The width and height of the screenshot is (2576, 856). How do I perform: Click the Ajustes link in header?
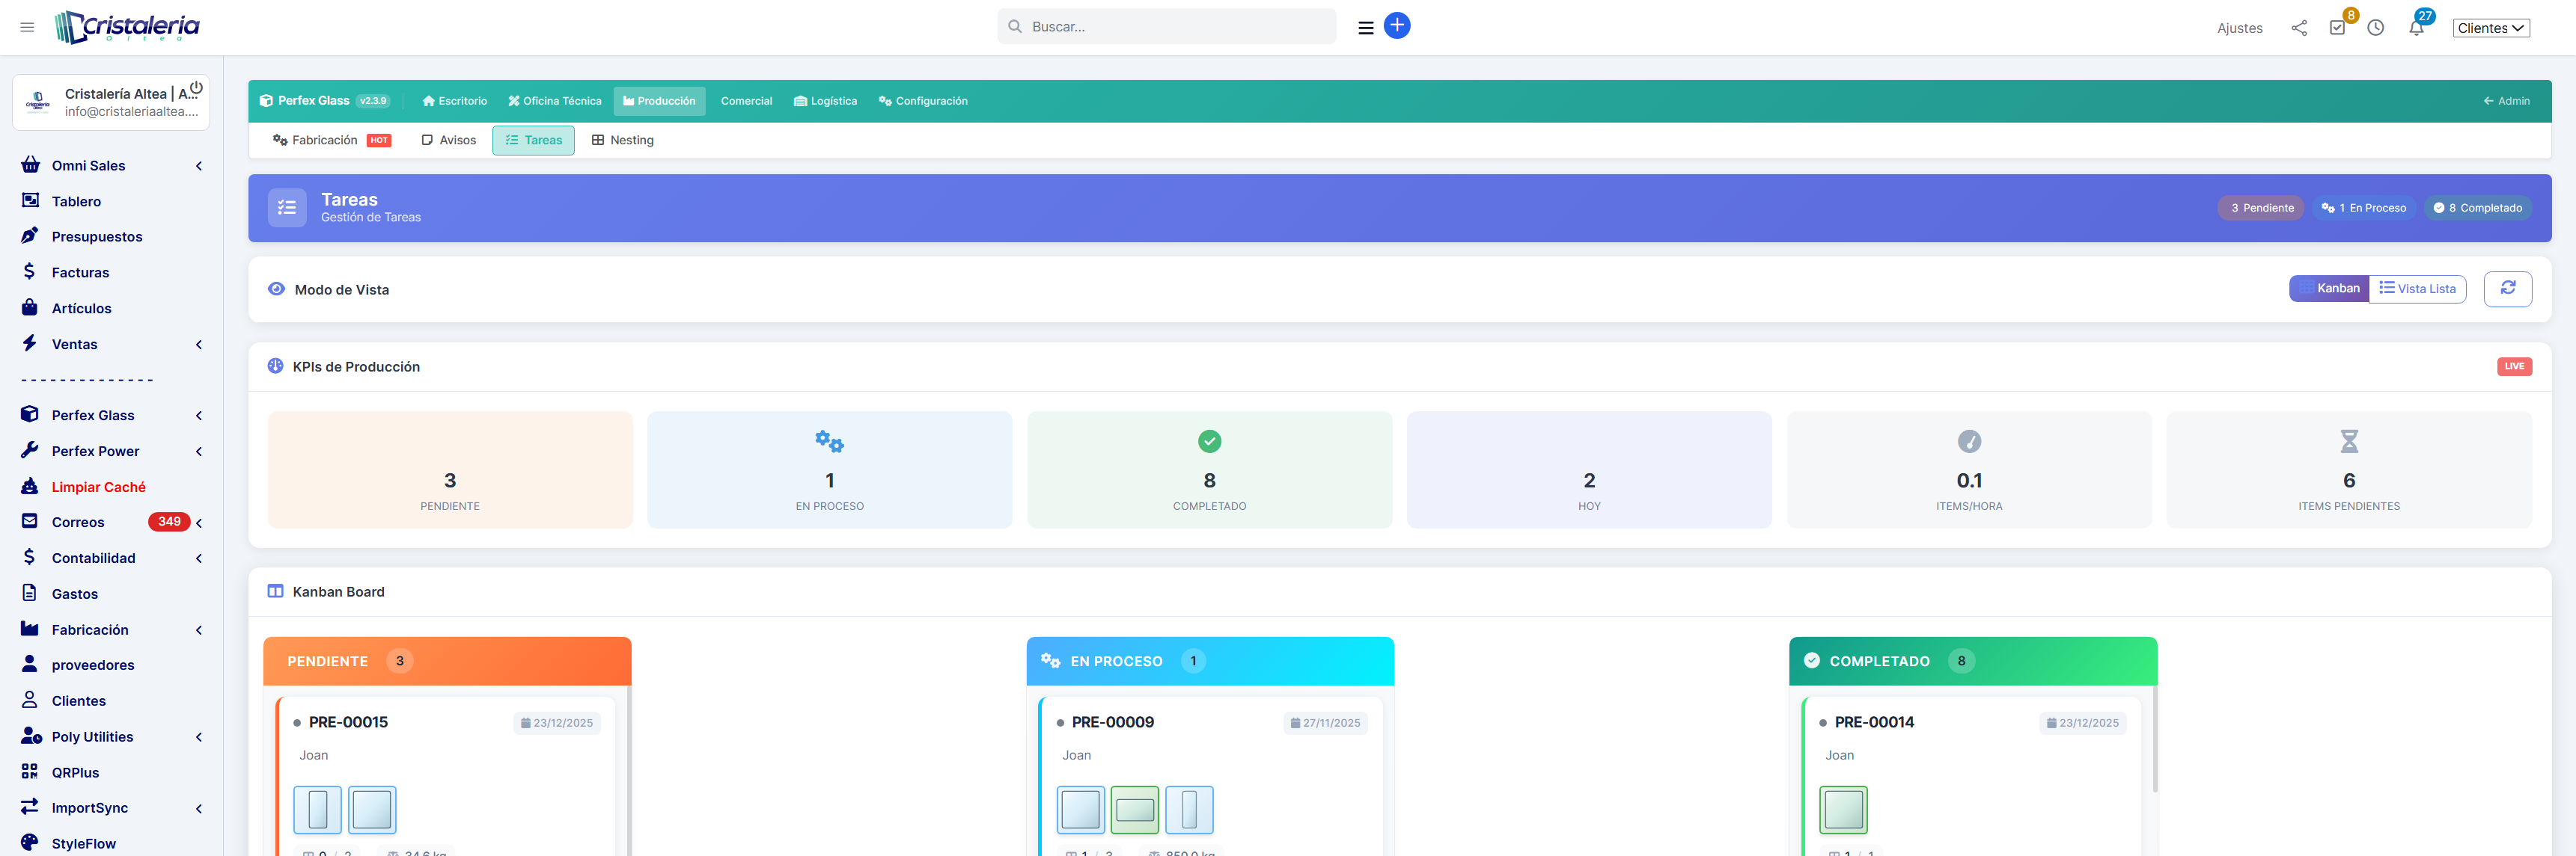[x=2239, y=28]
